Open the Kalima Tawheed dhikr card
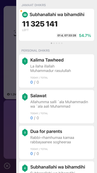 click(x=57, y=71)
